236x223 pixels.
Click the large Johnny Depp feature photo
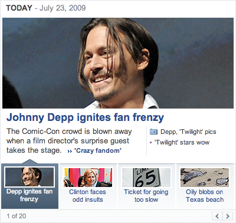[x=118, y=63]
